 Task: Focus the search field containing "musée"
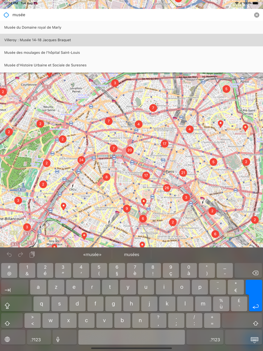click(x=131, y=15)
